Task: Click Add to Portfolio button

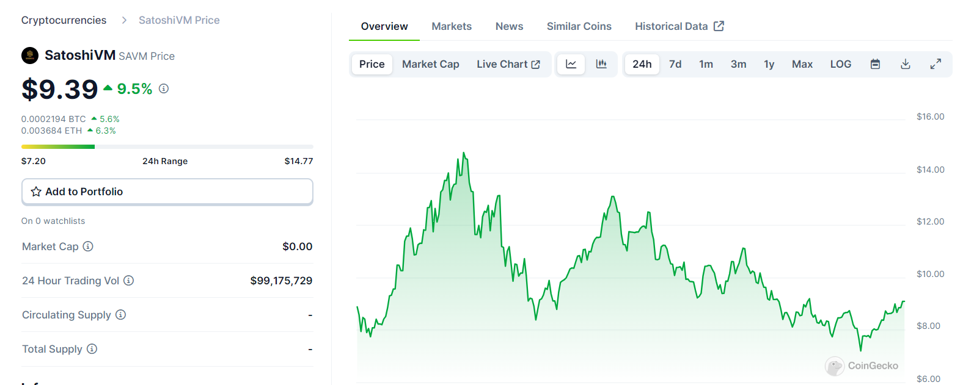Action: click(x=167, y=192)
